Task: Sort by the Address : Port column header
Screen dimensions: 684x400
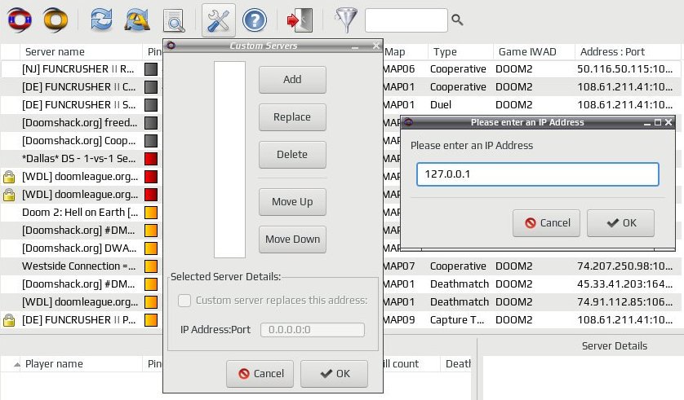Action: pos(629,52)
